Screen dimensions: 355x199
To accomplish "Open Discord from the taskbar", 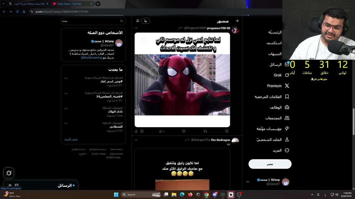I will click(x=214, y=195).
